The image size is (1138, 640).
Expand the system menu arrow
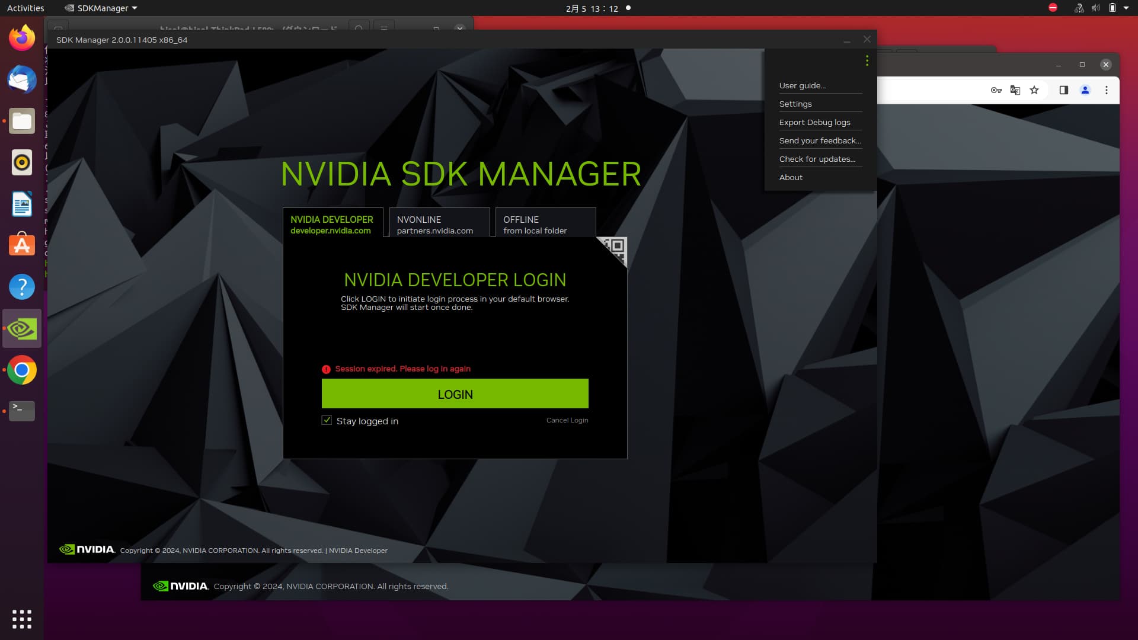point(1126,8)
